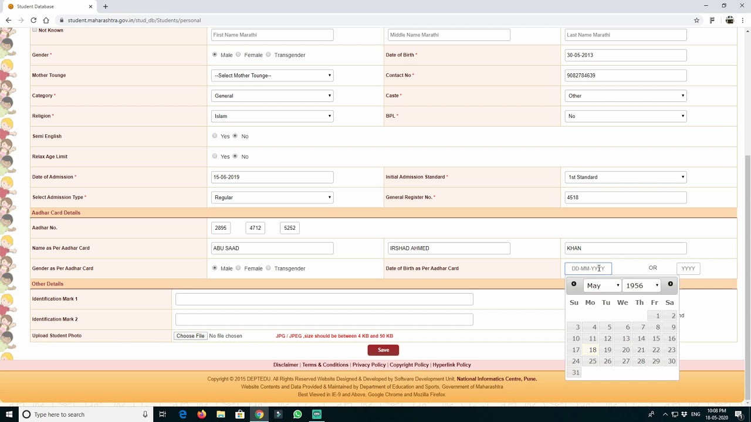Choose No for Semi English

pyautogui.click(x=235, y=136)
